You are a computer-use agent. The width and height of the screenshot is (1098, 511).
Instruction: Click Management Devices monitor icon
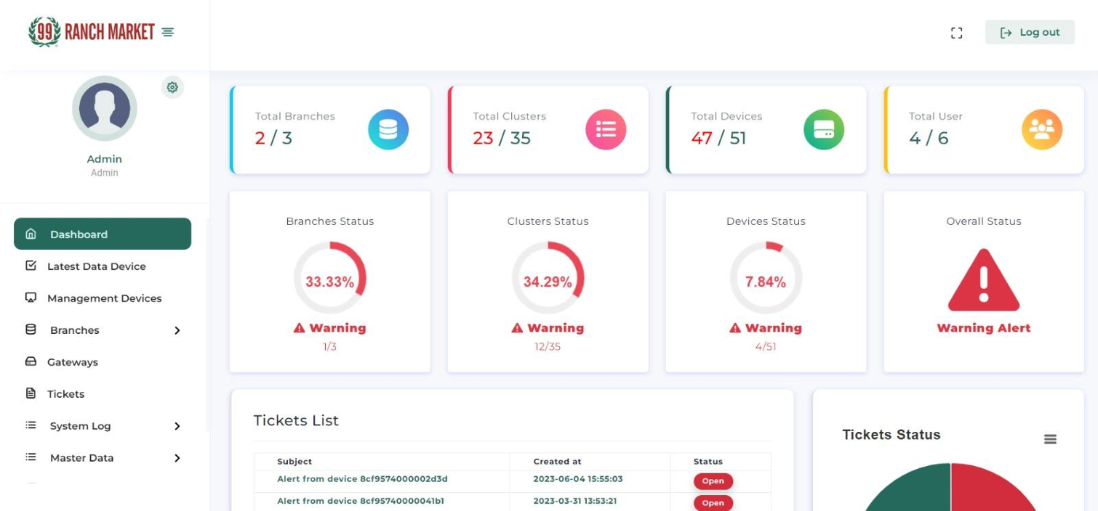(x=31, y=298)
